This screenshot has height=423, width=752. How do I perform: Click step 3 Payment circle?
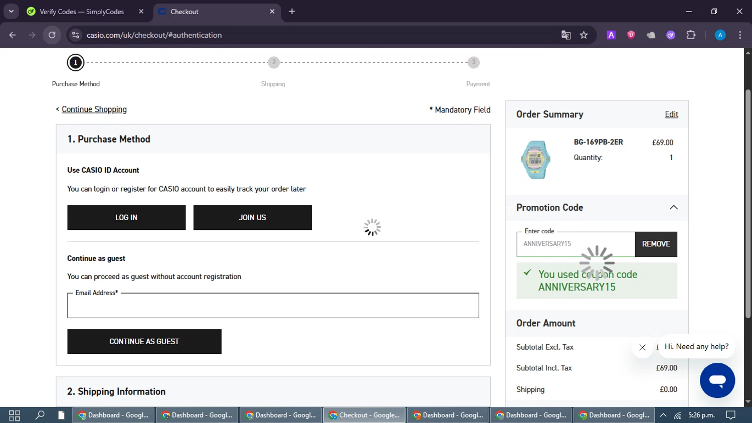pos(474,63)
